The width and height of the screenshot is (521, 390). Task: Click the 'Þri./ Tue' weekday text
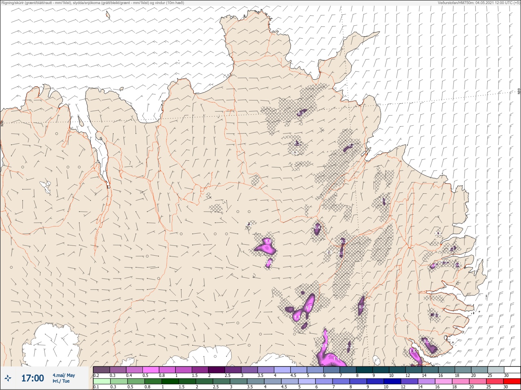click(61, 381)
